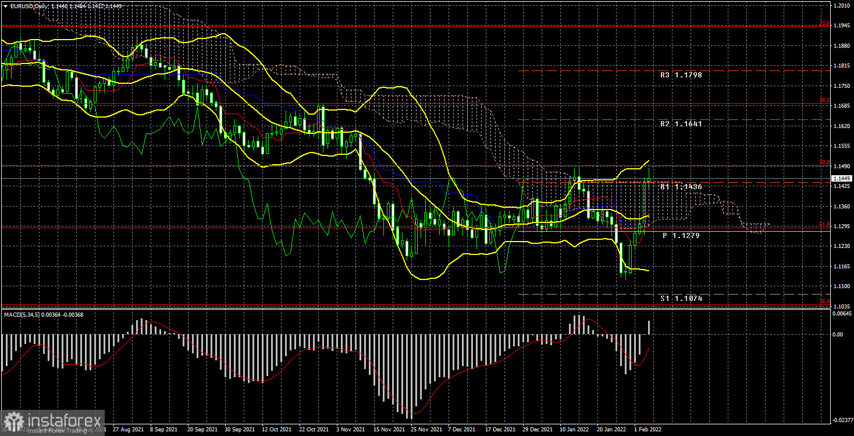This screenshot has width=854, height=436.
Task: Click the 30 Sep 2021 date label
Action: (x=239, y=428)
